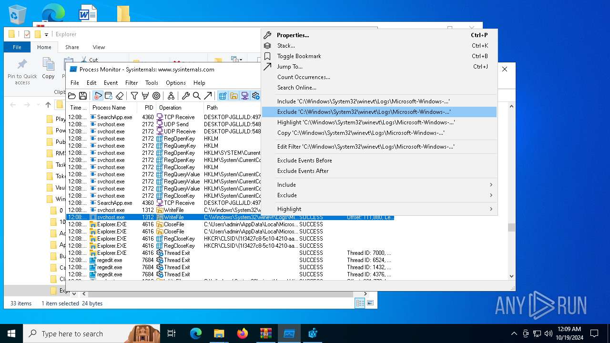Screen dimensions: 610x343
Task: Toggle Show Process and Thread Activity button
Action: click(255, 96)
